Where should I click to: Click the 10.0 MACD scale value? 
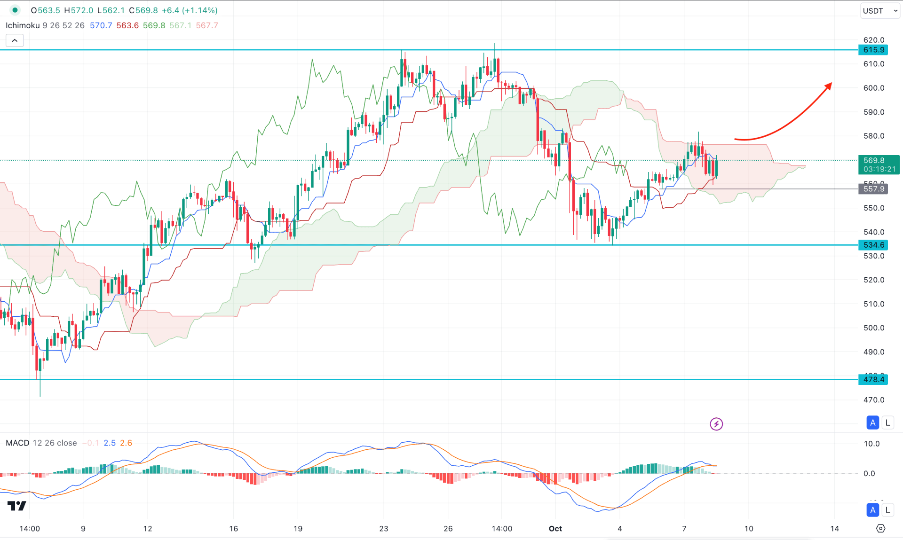[x=871, y=444]
